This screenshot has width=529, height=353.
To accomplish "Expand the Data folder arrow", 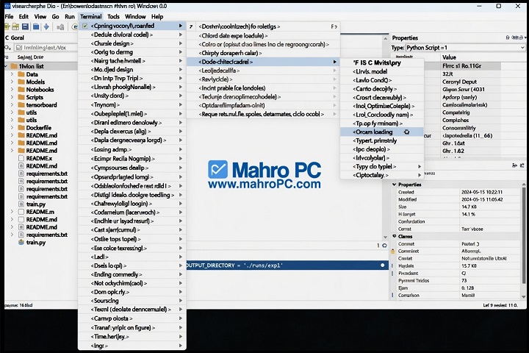I will pos(12,74).
